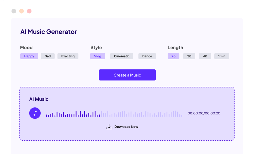Choose the Sad mood option
Viewport: 254px width, 154px height.
(48, 56)
